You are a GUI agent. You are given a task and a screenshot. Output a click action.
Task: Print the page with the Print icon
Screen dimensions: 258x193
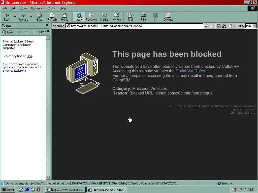pos(143,17)
